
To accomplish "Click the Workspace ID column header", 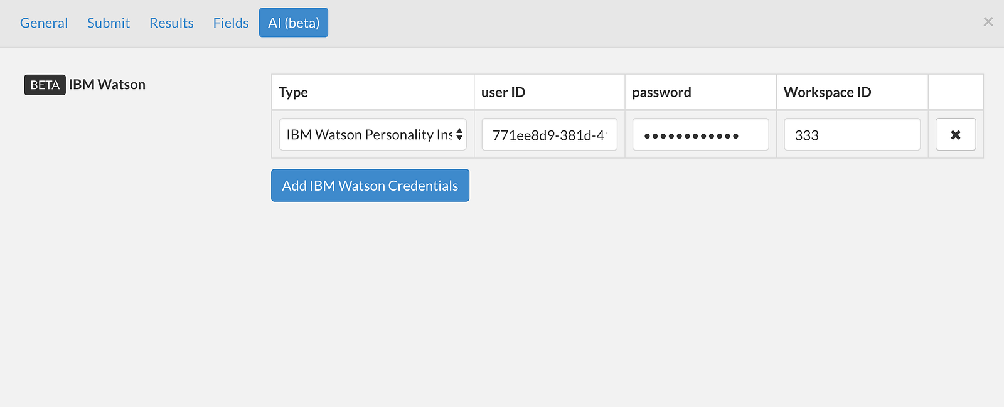I will pos(827,92).
